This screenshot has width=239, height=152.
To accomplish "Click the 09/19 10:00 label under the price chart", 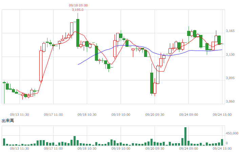I will click(x=121, y=115).
